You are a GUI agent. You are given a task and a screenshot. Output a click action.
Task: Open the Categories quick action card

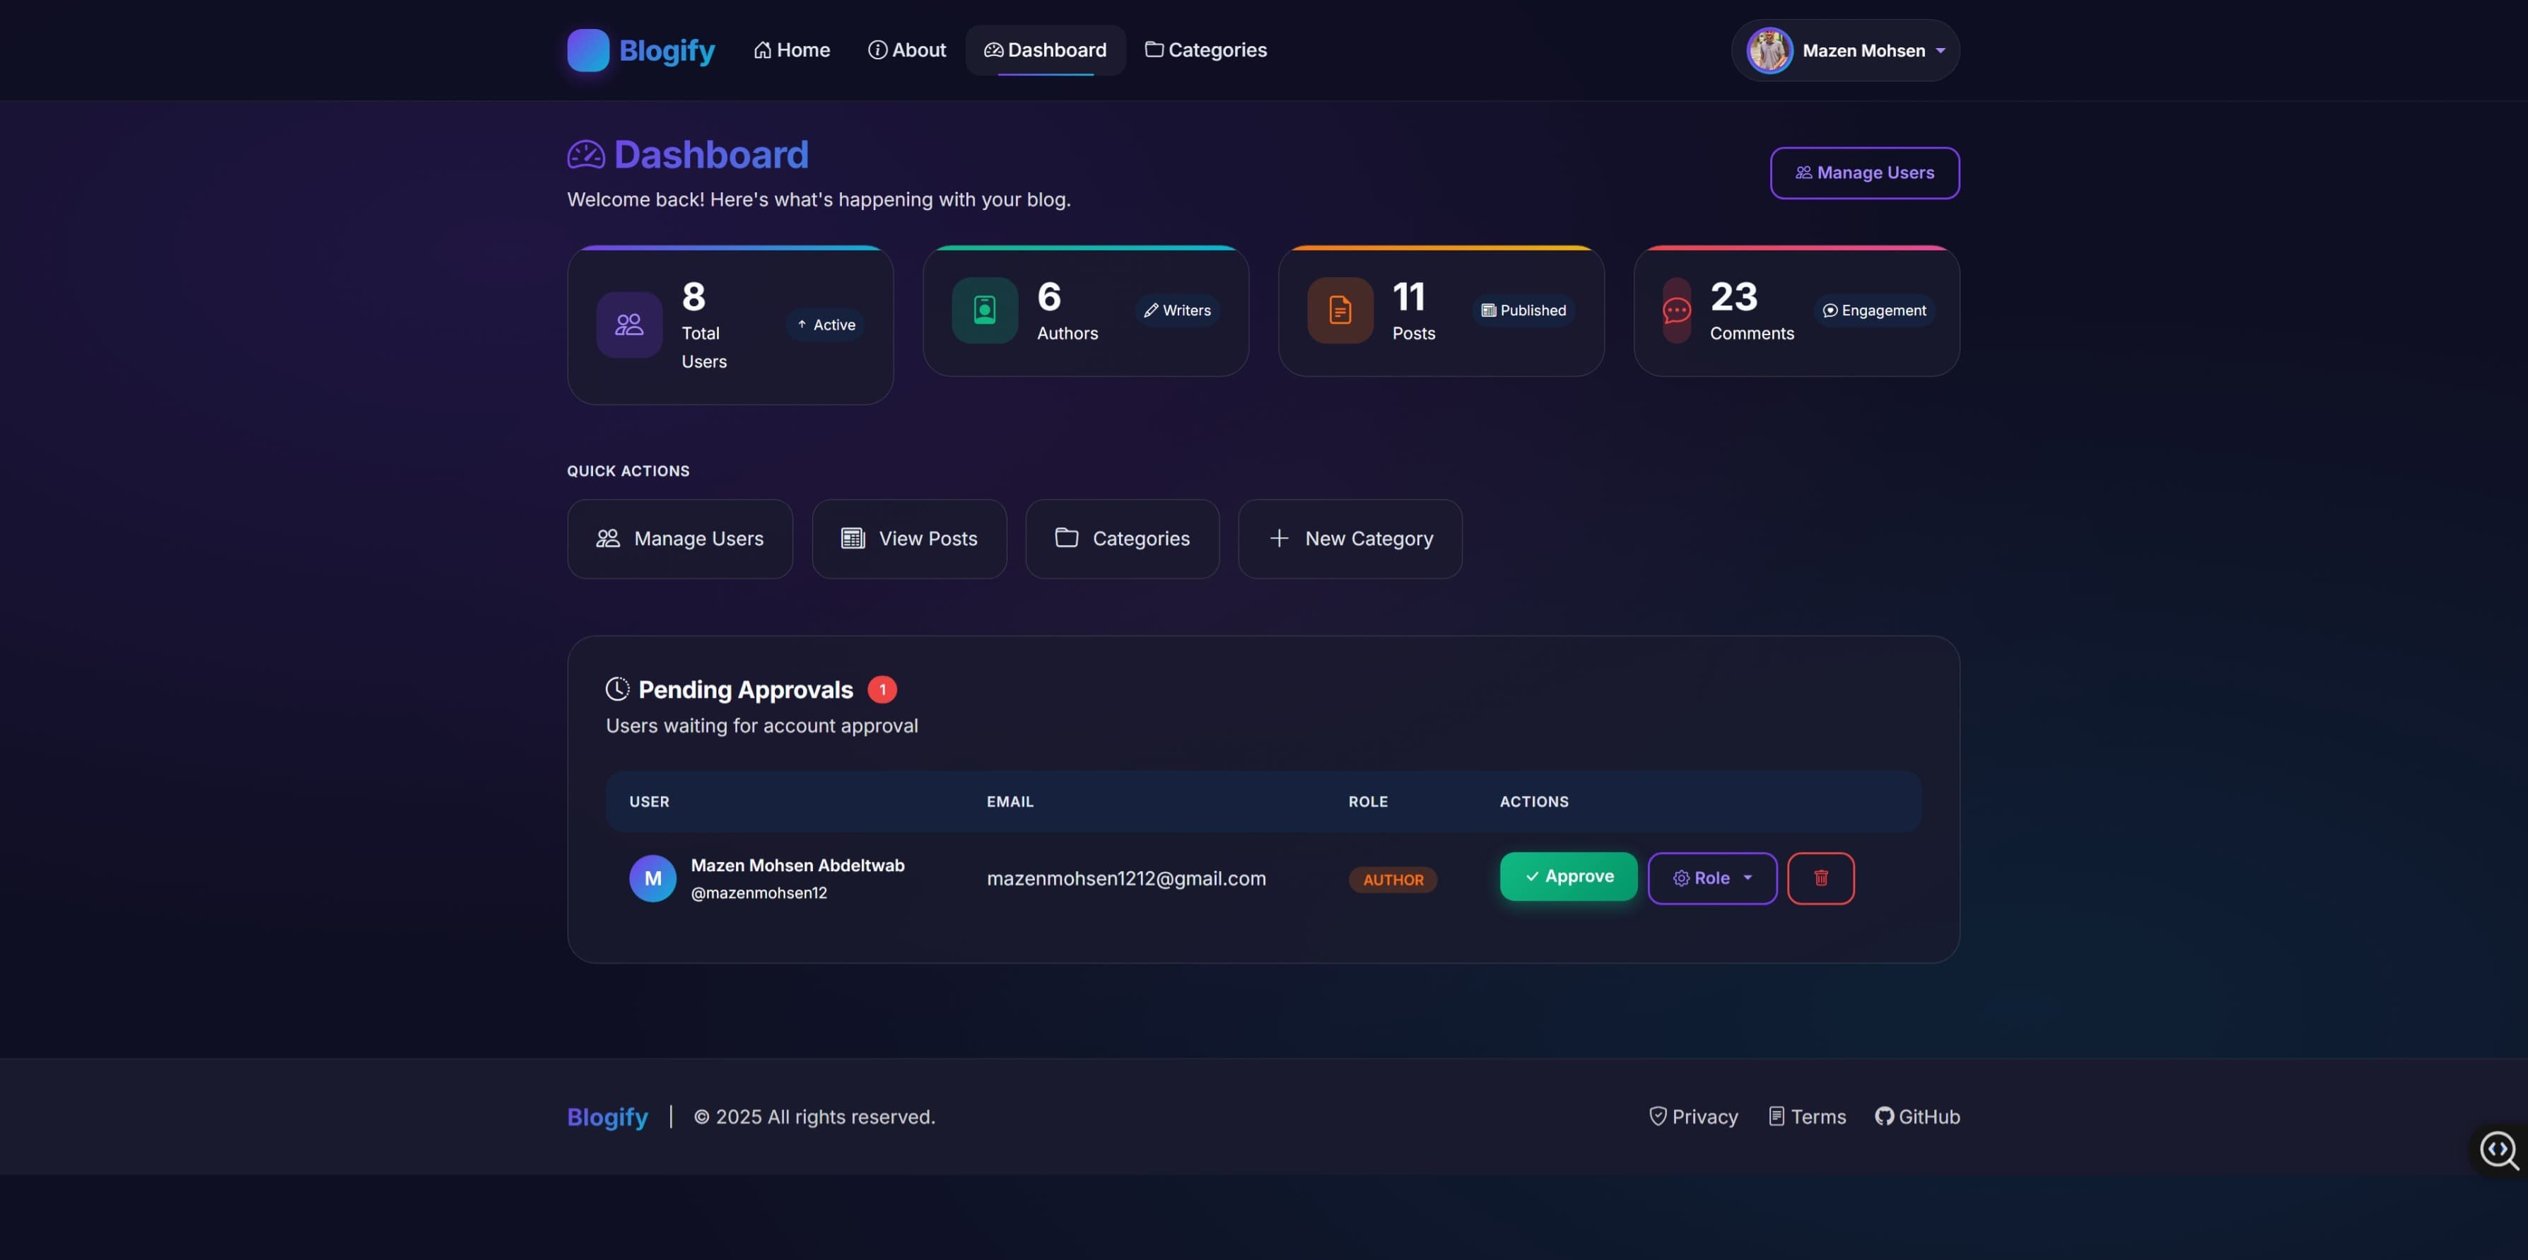coord(1122,539)
